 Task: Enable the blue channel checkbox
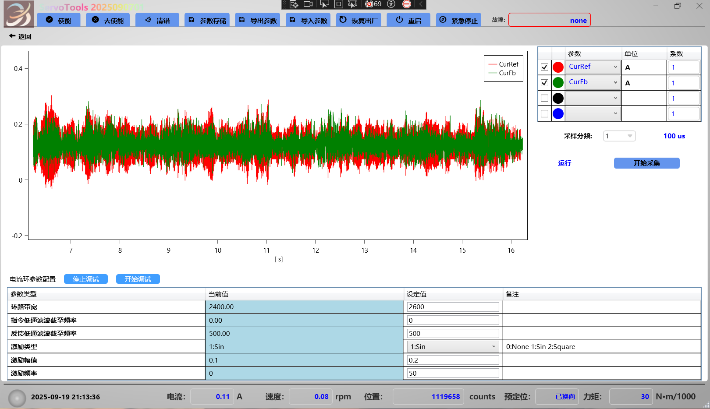click(544, 113)
